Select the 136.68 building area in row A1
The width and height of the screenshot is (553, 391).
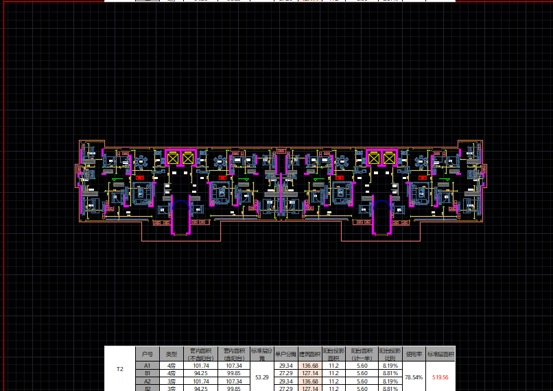(310, 366)
